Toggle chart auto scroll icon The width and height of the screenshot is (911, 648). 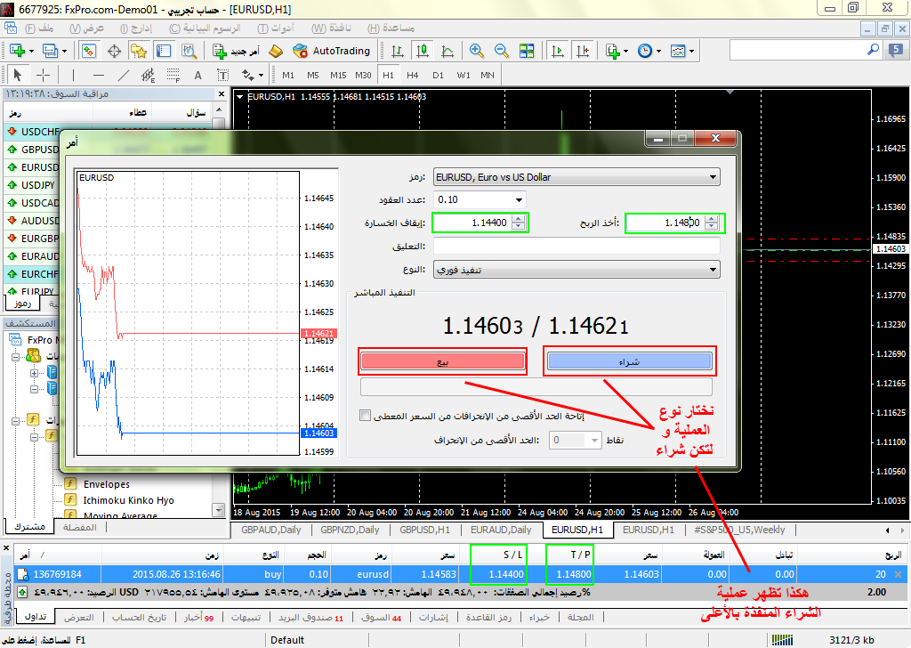(558, 51)
